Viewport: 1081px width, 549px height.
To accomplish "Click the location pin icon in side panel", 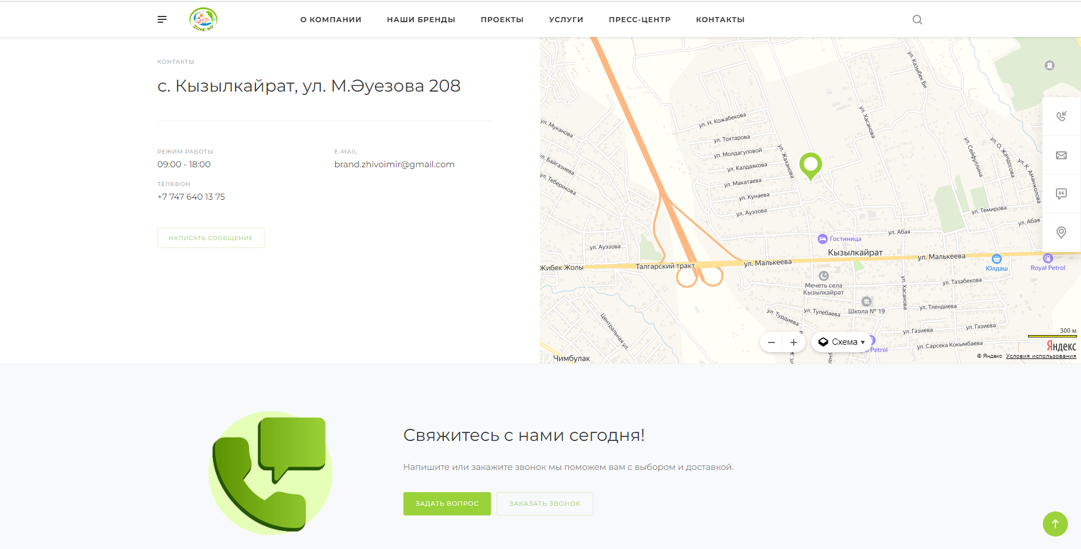I will pyautogui.click(x=1061, y=232).
